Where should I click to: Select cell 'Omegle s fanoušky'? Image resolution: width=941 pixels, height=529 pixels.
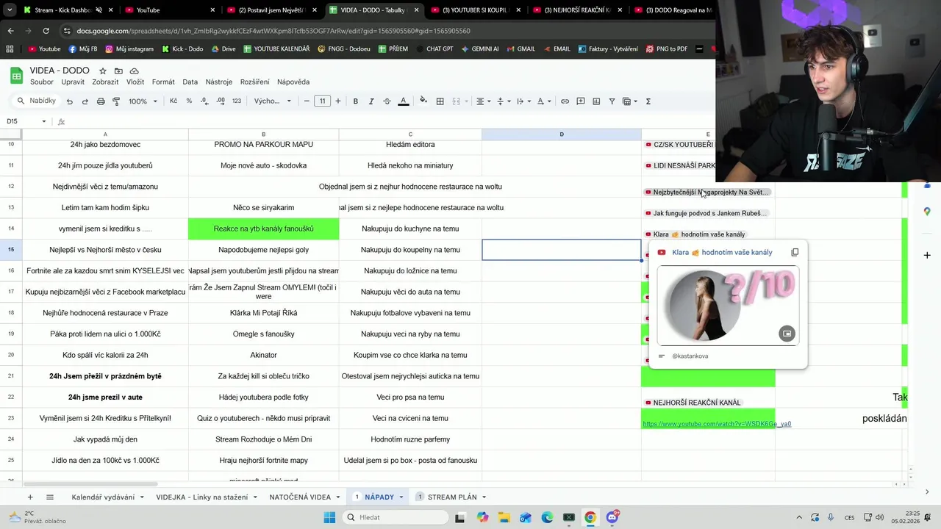[263, 334]
